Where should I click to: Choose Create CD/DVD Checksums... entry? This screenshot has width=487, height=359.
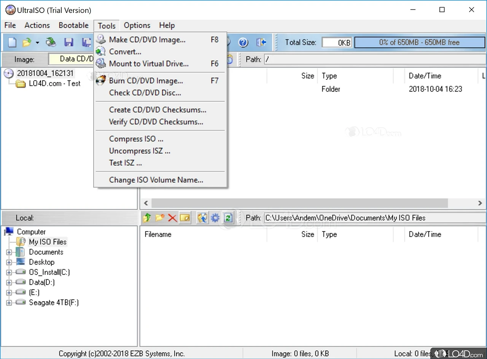point(160,110)
